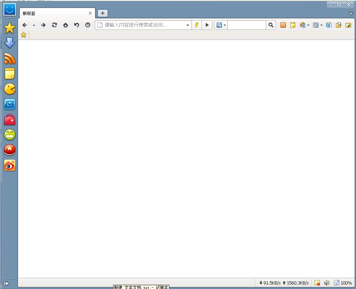Click the magnifier search button
356x289 pixels.
coord(271,25)
